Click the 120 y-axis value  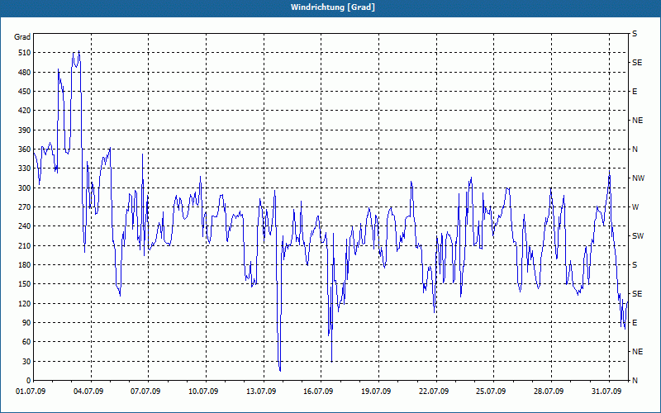[x=25, y=303]
